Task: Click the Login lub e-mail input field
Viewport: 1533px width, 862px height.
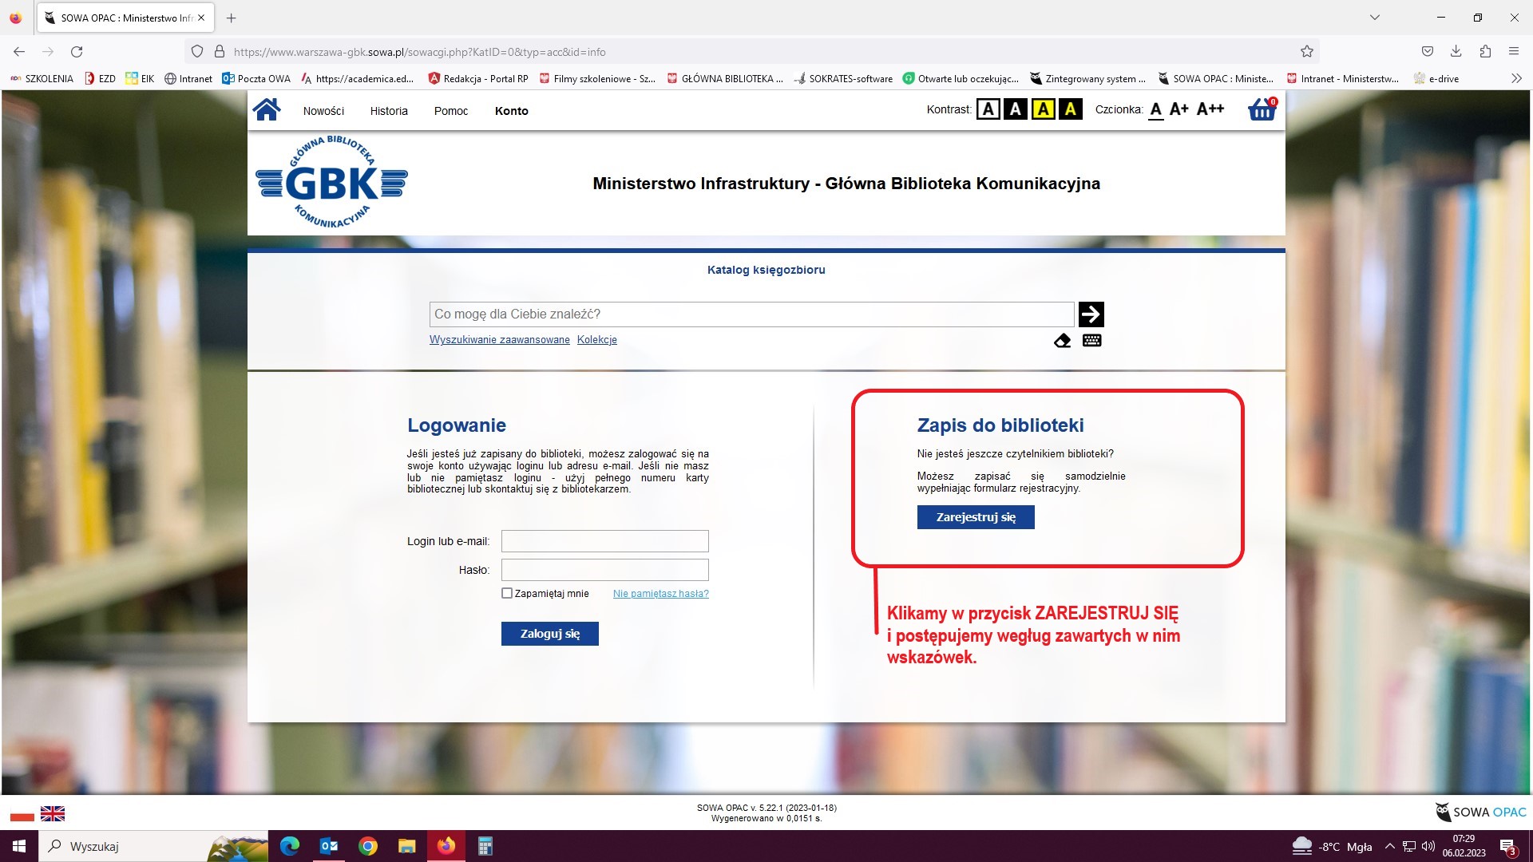Action: [x=604, y=541]
